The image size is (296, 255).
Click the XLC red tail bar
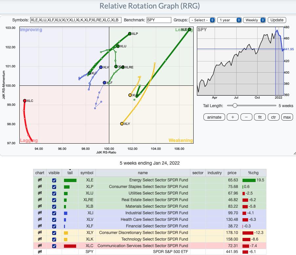70,246
